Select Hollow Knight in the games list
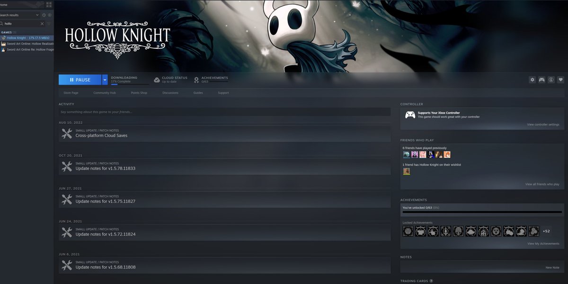The image size is (568, 284). click(27, 38)
